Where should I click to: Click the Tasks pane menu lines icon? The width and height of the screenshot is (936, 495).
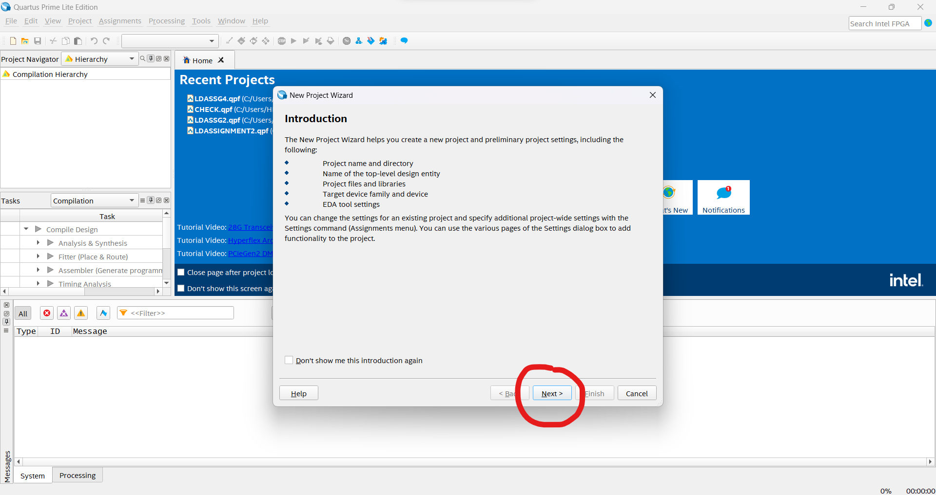pos(143,200)
